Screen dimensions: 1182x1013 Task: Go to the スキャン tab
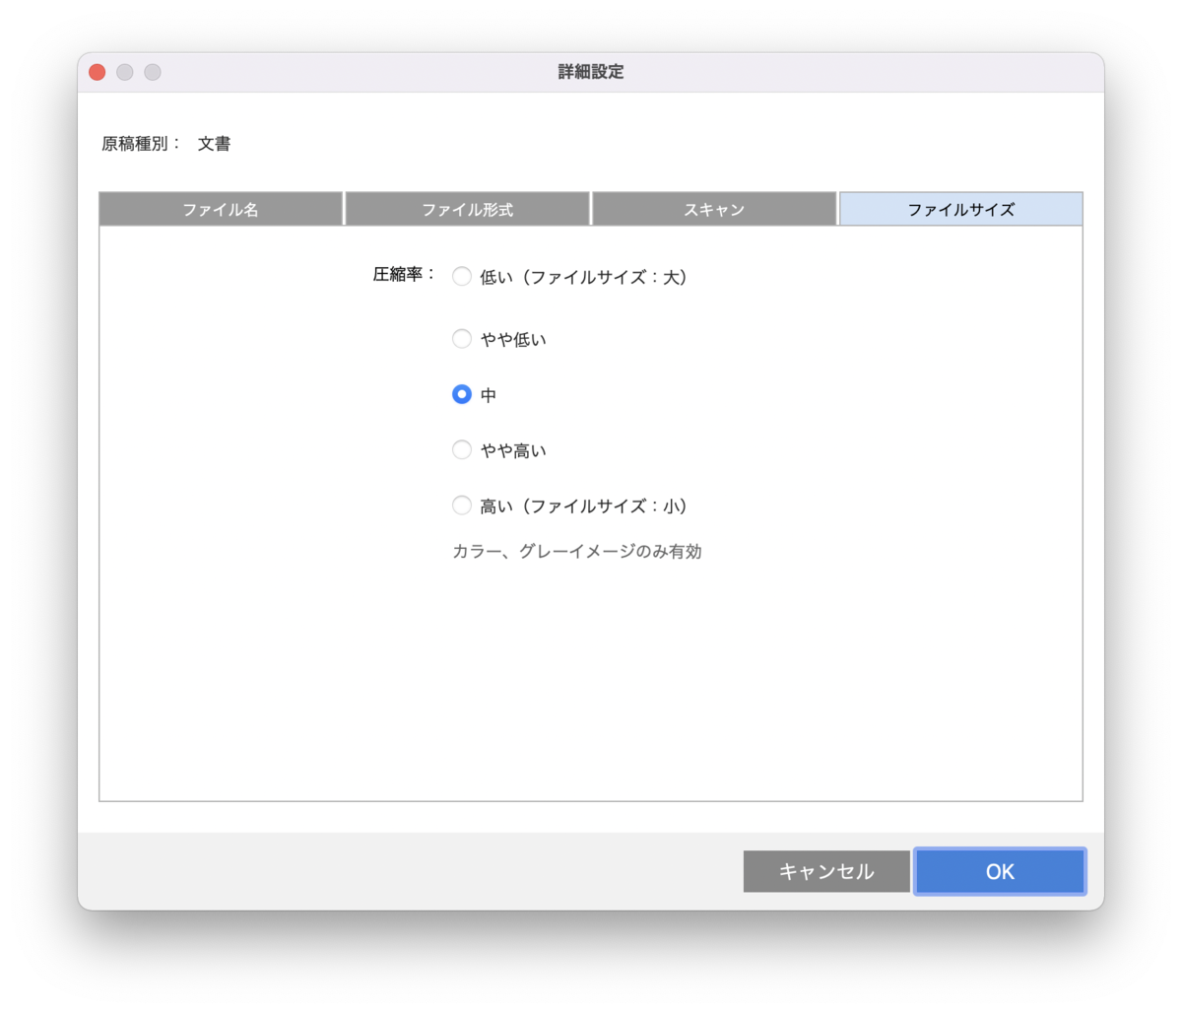coord(714,209)
